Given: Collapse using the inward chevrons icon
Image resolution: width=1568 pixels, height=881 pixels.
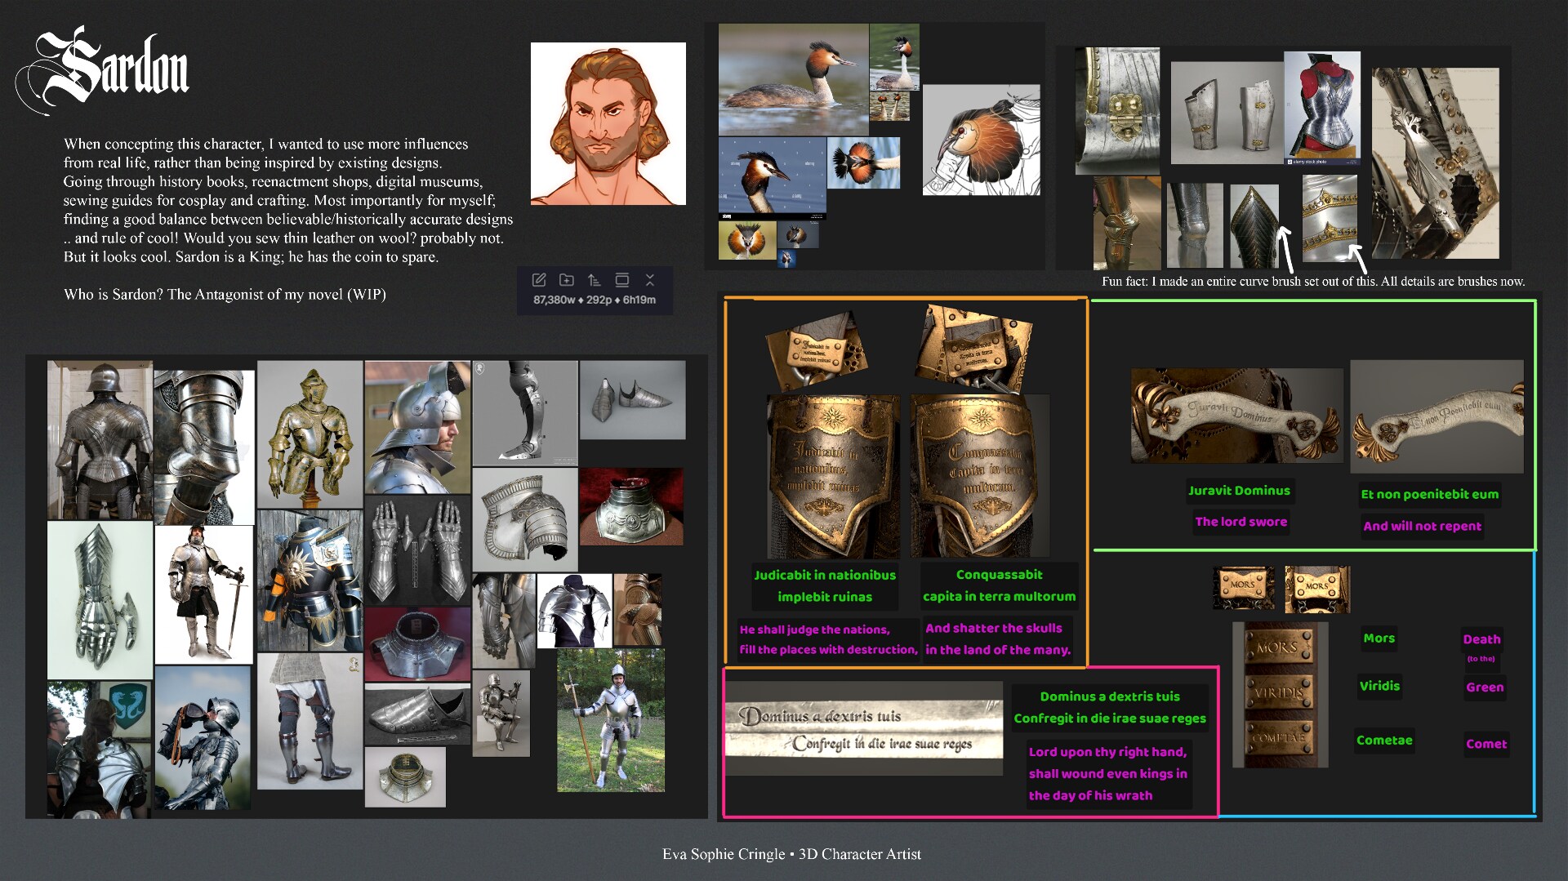Looking at the screenshot, I should click(650, 280).
